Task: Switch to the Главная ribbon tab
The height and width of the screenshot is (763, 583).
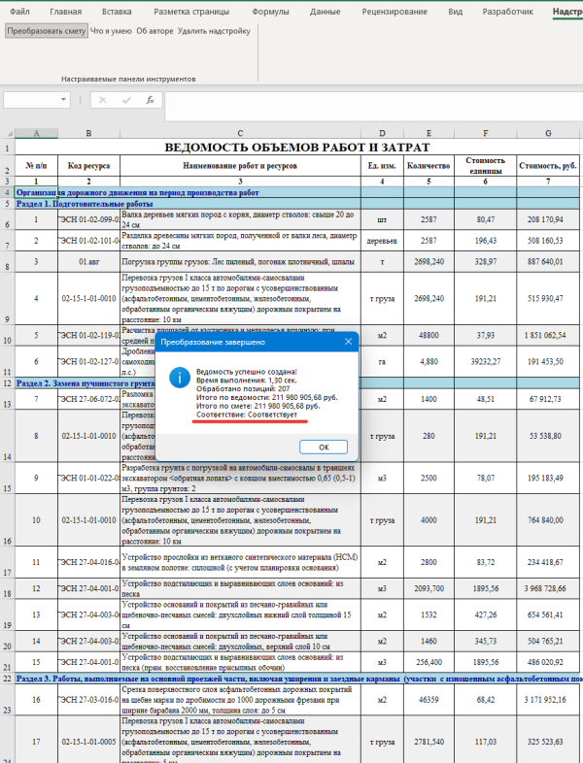Action: pos(66,11)
